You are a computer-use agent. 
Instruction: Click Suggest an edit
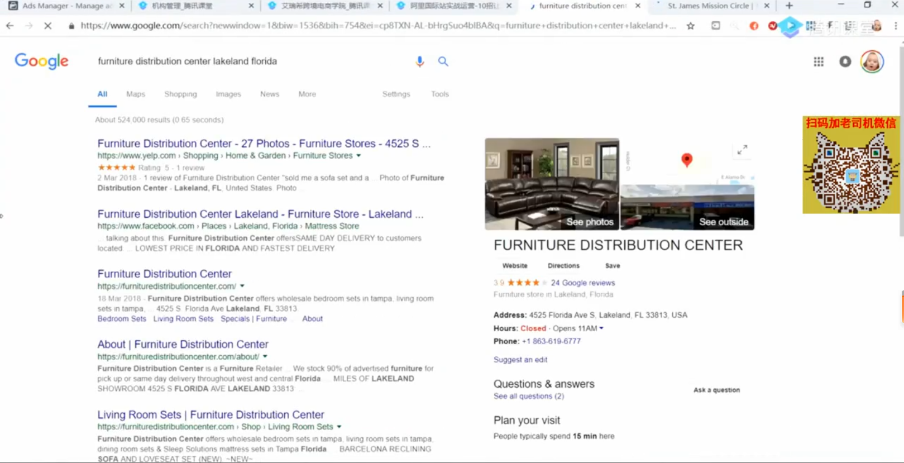coord(520,360)
